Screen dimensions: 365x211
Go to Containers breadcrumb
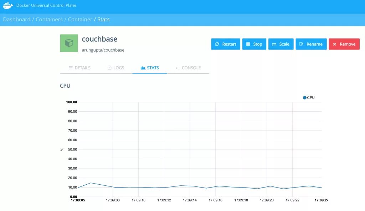(49, 20)
